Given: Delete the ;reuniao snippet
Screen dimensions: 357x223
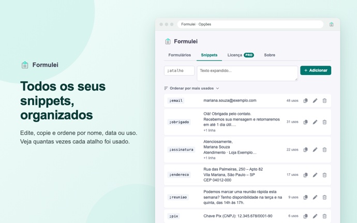Looking at the screenshot, I should pos(325,197).
